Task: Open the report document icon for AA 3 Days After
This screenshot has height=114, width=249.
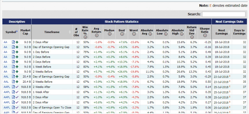Action: [14, 42]
